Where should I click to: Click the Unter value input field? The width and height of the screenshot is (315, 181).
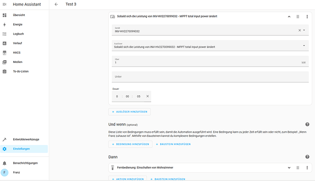click(x=210, y=77)
